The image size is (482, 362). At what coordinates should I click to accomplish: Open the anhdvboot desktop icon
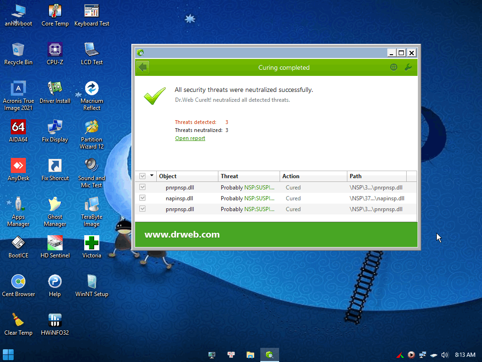pos(18,16)
